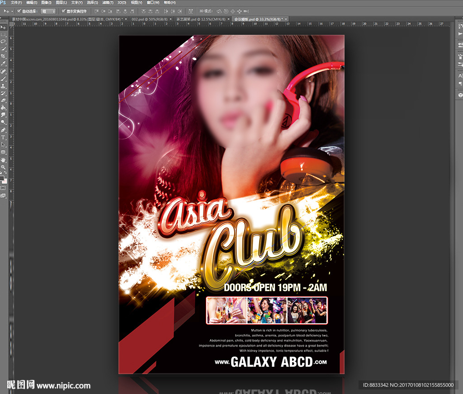Select the Move tool in toolbox
The height and width of the screenshot is (394, 463).
pos(3,28)
